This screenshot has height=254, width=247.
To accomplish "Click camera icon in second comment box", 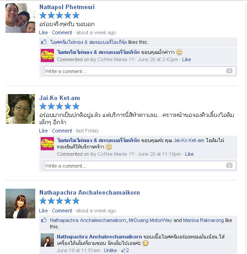I will coord(229,165).
